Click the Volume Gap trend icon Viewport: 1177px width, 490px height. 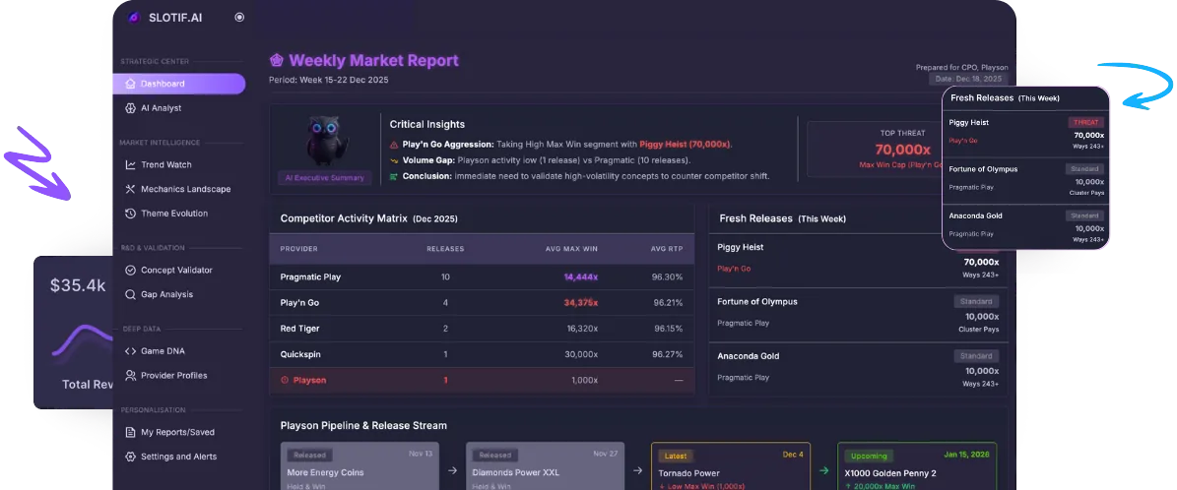tap(394, 159)
